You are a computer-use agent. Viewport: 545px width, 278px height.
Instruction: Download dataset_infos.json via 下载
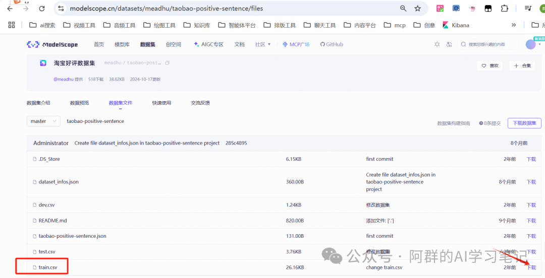coord(531,182)
